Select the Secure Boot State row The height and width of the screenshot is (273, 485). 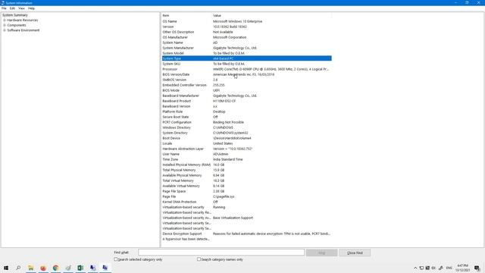pos(246,117)
